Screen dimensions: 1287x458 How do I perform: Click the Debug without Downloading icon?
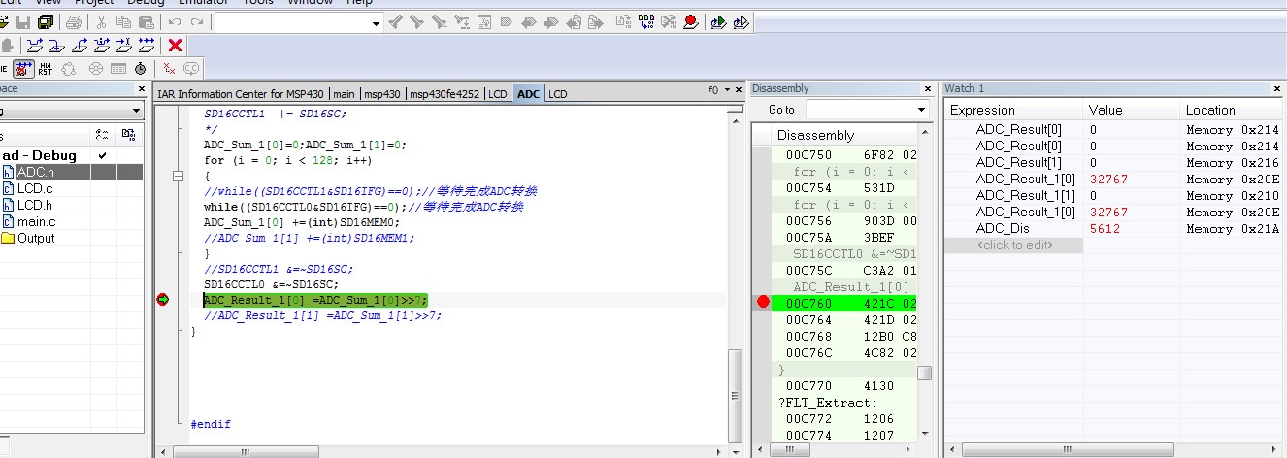[x=741, y=21]
